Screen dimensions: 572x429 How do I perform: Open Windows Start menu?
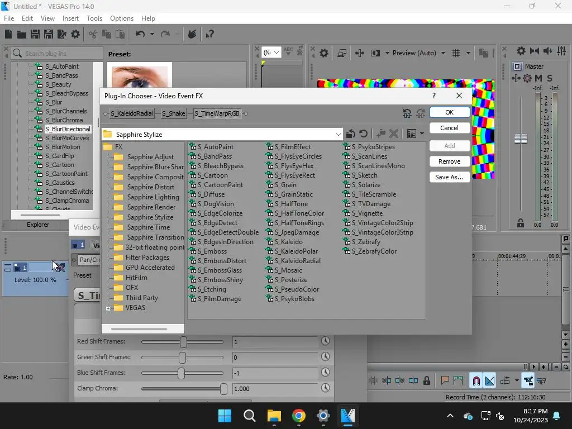tap(225, 416)
